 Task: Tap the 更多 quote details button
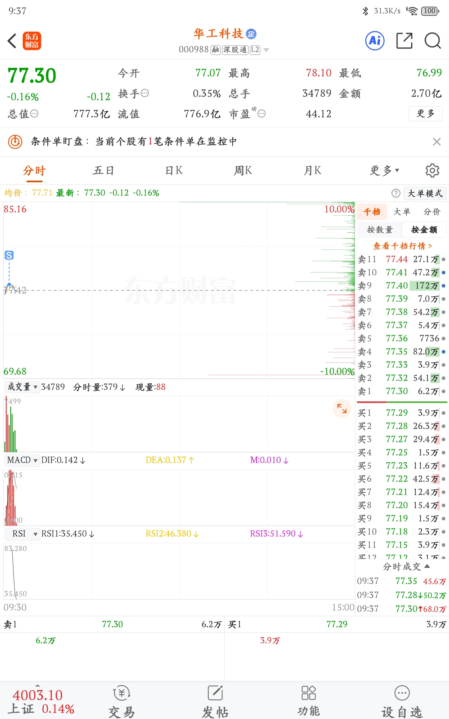425,113
